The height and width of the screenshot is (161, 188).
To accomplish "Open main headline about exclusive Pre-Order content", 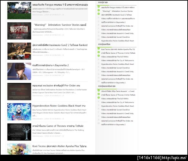I will click(x=56, y=86).
